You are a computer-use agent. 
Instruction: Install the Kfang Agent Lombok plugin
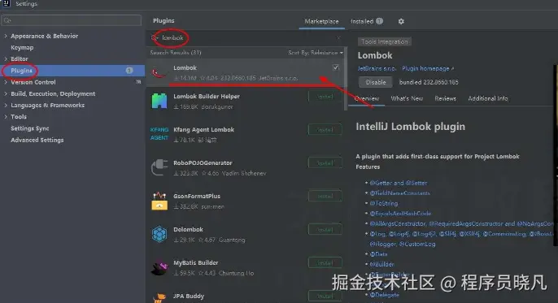coord(325,130)
